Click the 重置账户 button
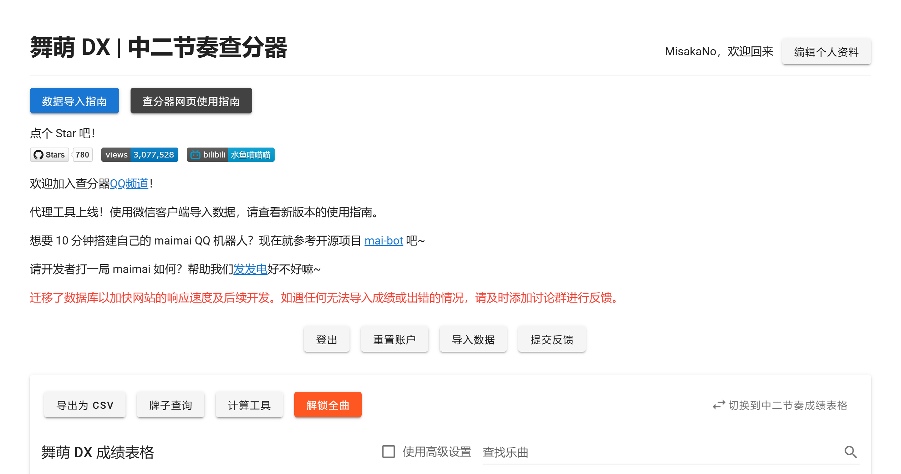 coord(394,339)
